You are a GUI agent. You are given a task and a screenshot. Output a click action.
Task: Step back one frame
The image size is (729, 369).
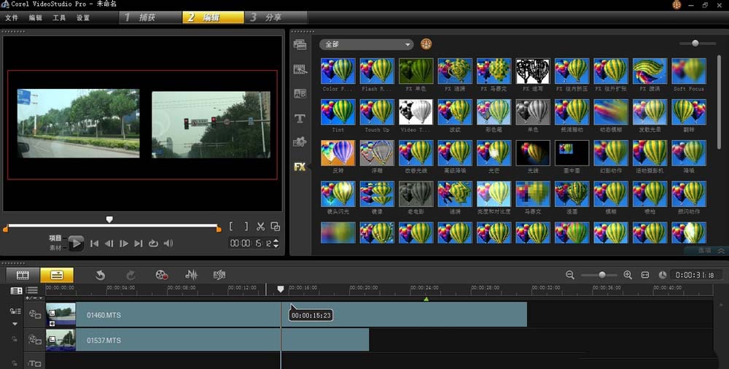(x=109, y=244)
